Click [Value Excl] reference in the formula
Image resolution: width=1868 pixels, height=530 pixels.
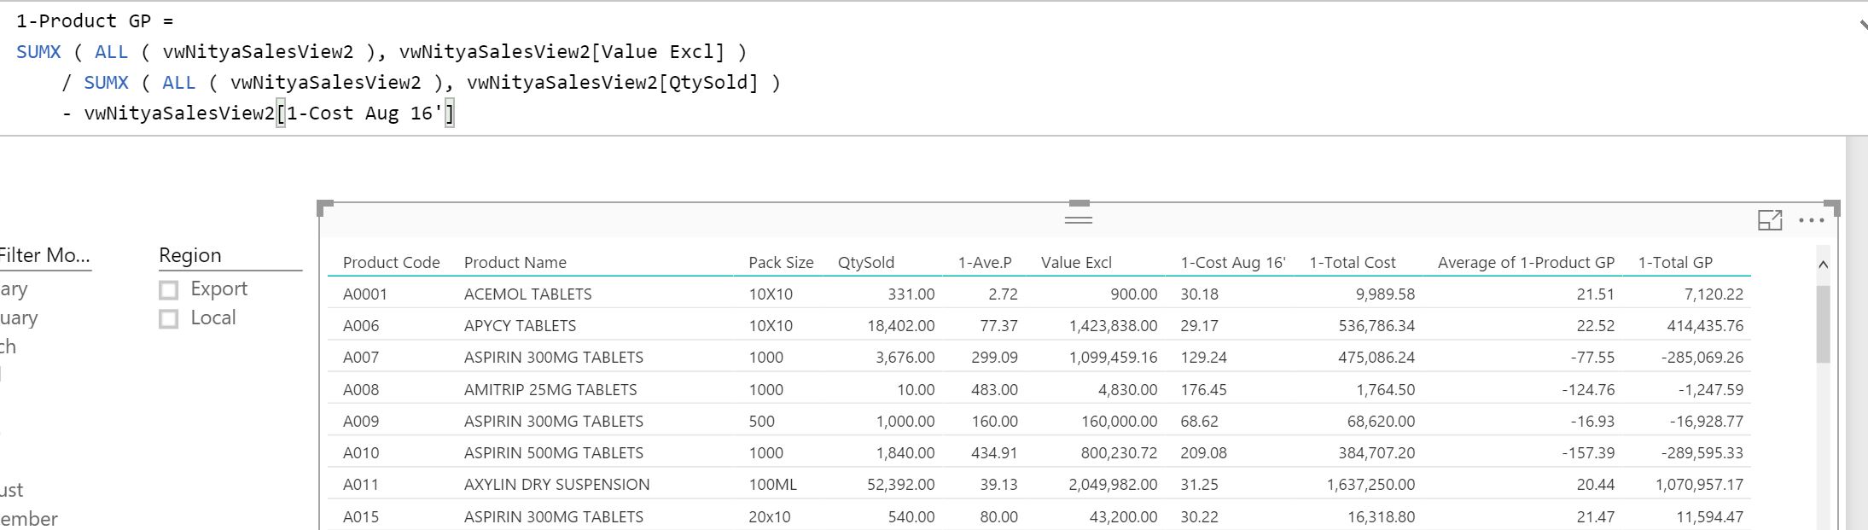tap(658, 52)
